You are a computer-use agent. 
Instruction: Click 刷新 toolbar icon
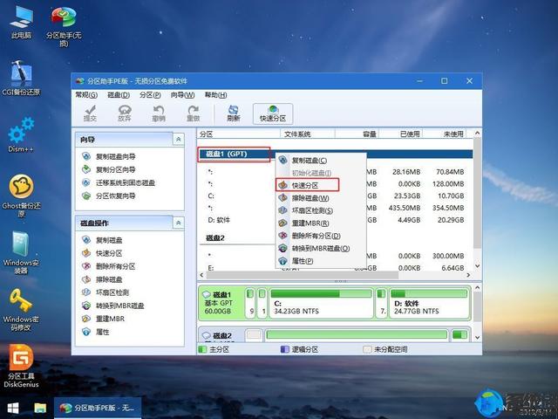click(234, 113)
